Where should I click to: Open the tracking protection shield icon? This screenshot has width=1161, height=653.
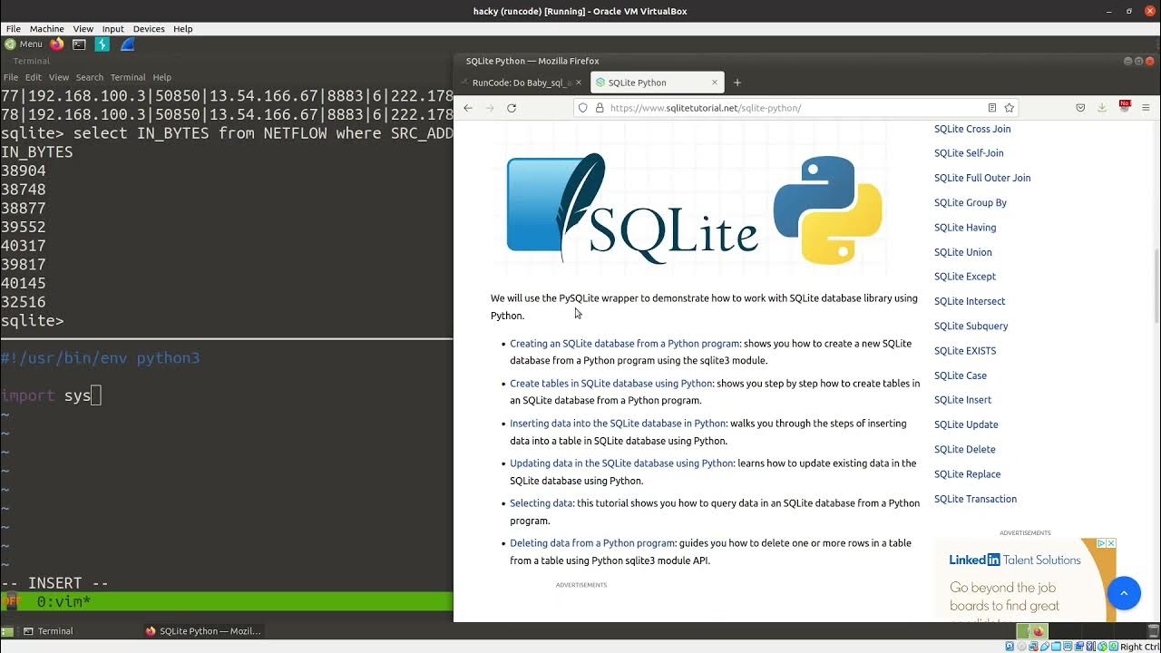tap(583, 108)
